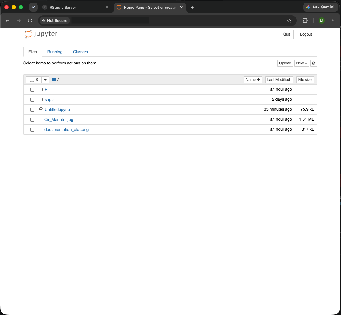Click the shpc folder icon
Image resolution: width=341 pixels, height=315 pixels.
[41, 99]
